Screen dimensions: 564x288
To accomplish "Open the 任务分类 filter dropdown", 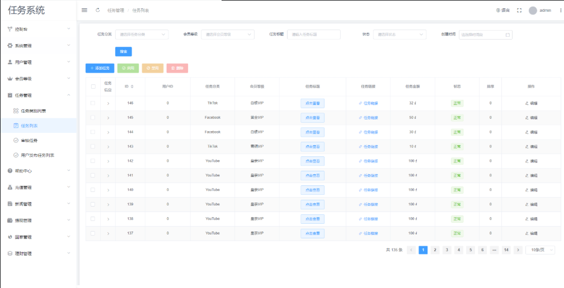I will pos(142,35).
